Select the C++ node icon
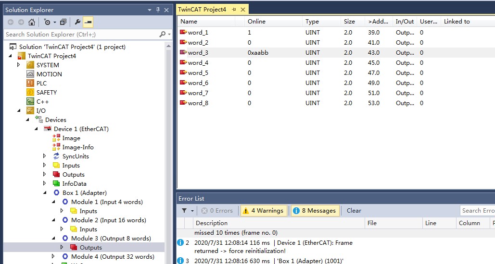Viewport: 495px width, 264px height. click(30, 101)
